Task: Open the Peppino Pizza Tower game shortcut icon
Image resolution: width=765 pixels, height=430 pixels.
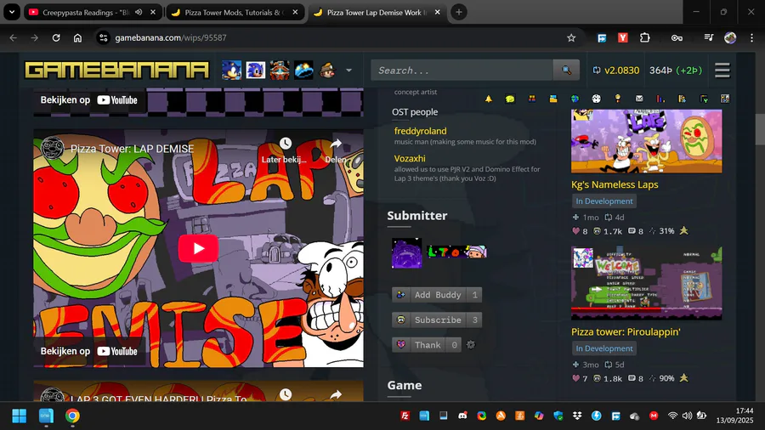Action: tap(327, 71)
